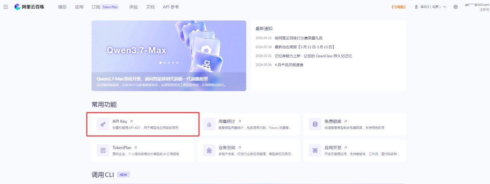Viewport: 490px width, 184px height.
Task: Click the 业务空间 house icon
Action: 209,150
